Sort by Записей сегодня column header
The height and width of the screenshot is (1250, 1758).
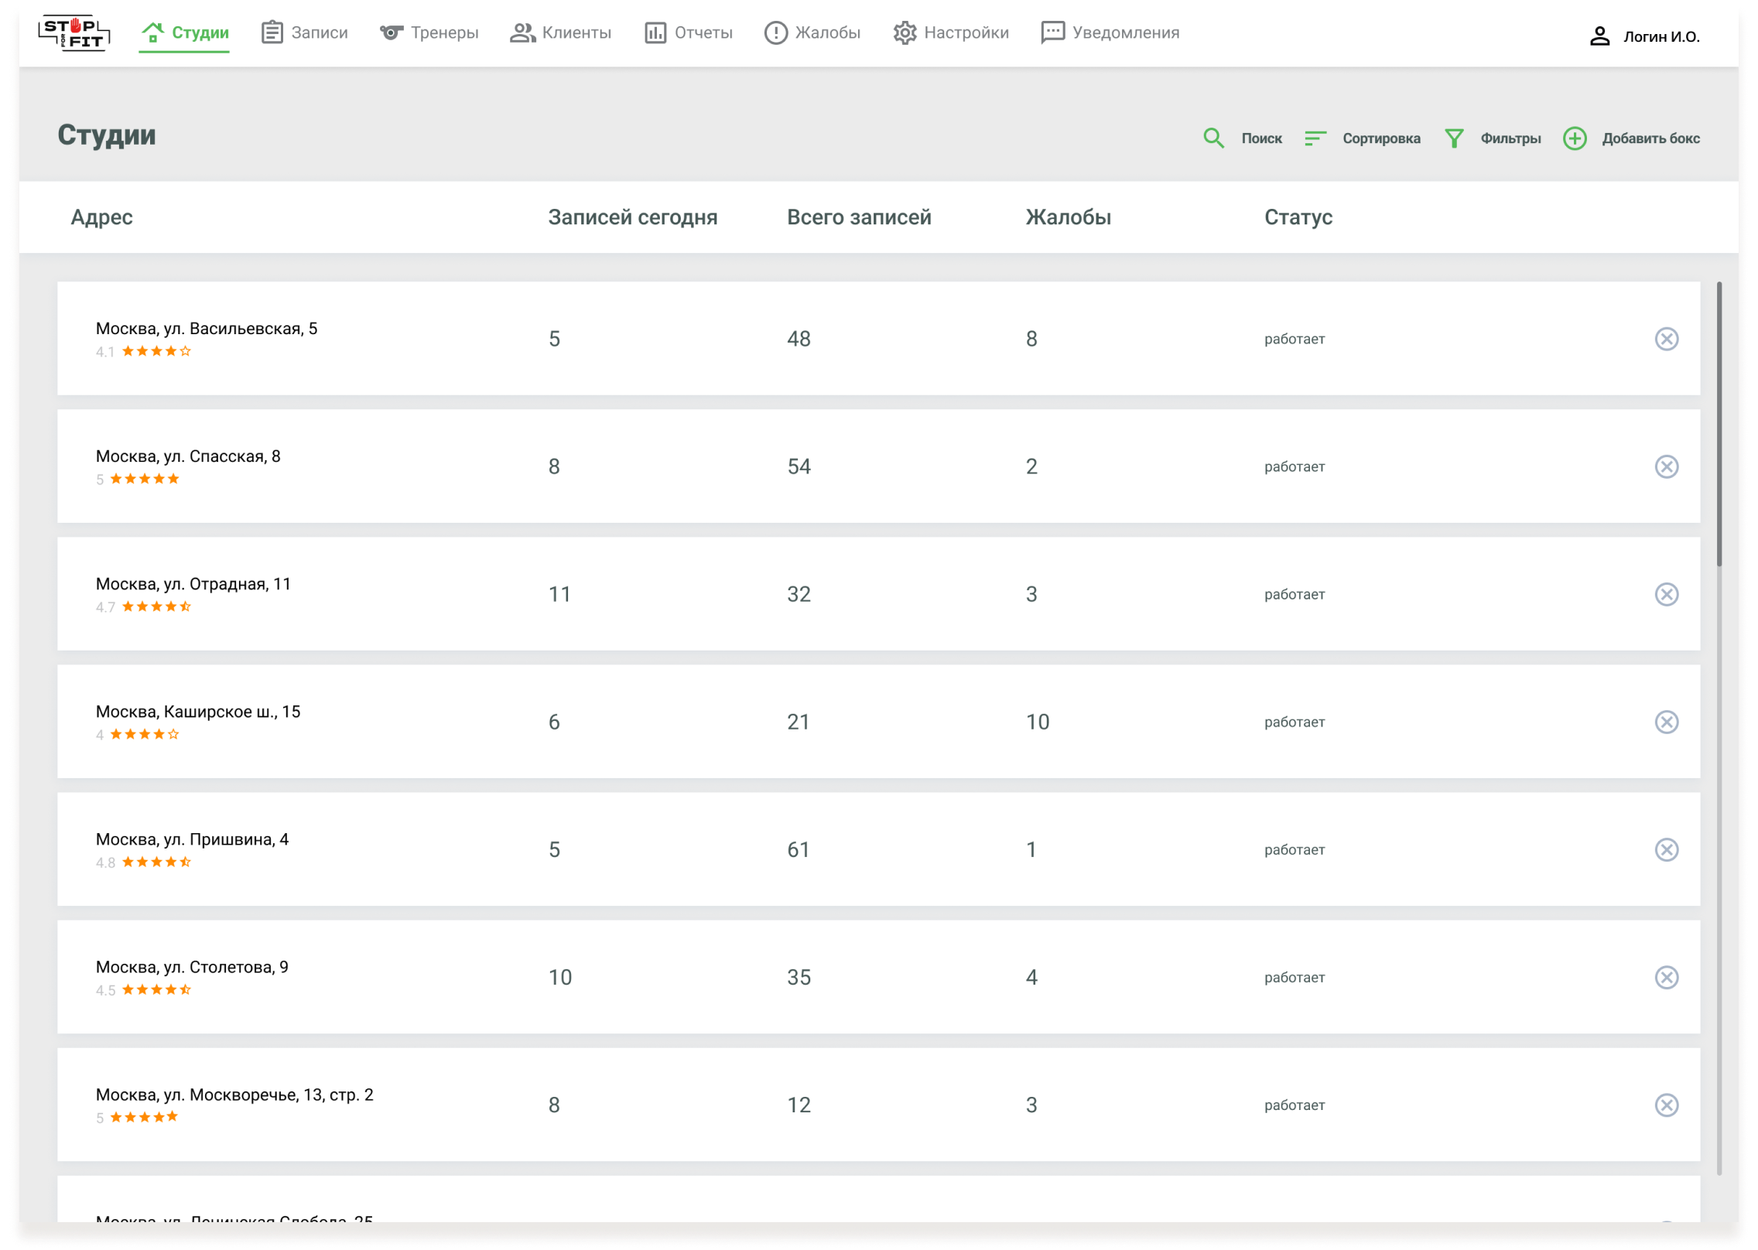[x=632, y=217]
